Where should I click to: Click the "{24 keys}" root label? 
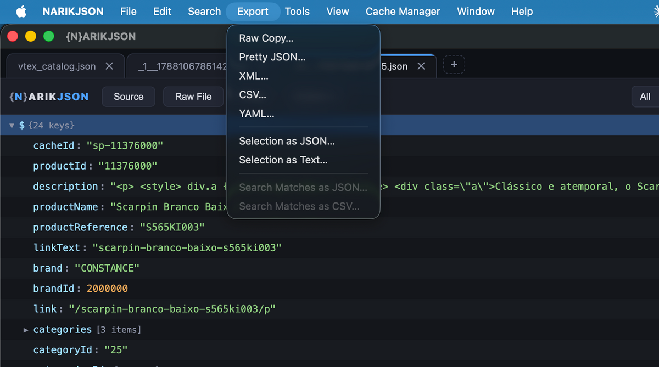(52, 126)
